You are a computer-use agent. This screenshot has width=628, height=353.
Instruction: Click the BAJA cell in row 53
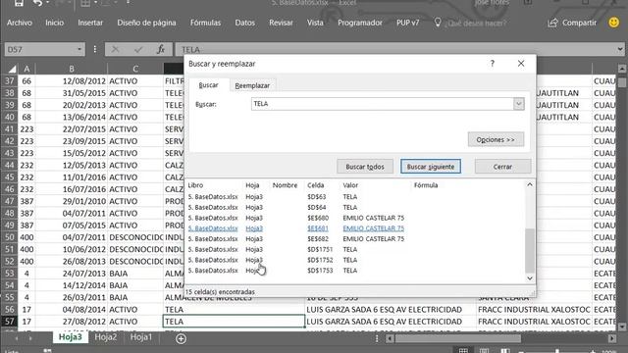click(135, 274)
